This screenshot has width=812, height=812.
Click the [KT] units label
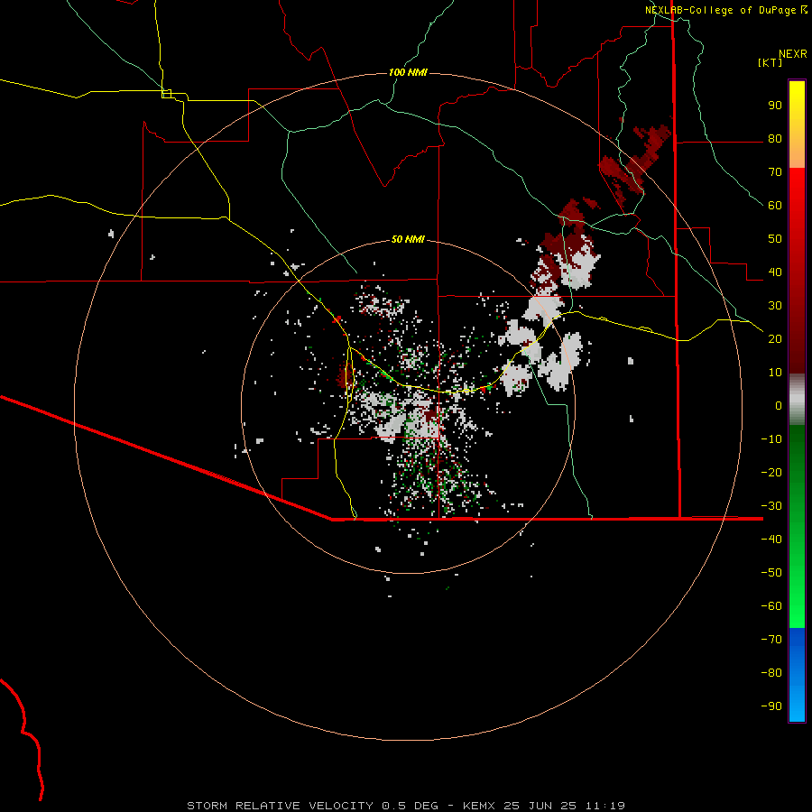tap(770, 62)
